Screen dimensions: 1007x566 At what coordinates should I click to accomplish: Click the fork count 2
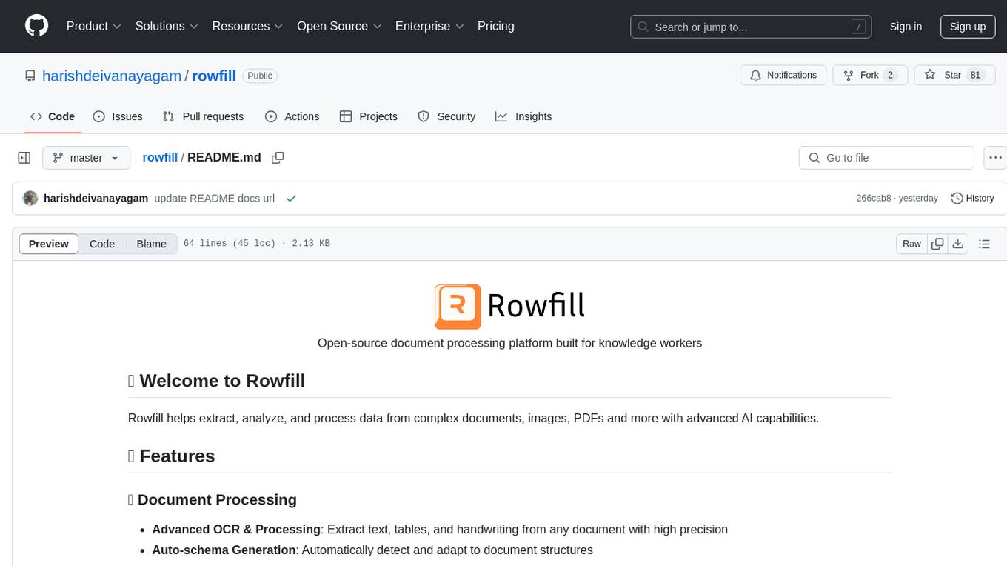pos(891,75)
